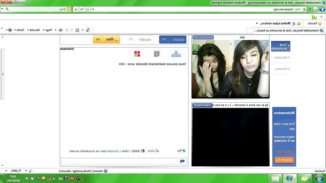
Task: Open the Bing search provider dropdown arrow
Action: 2,9
